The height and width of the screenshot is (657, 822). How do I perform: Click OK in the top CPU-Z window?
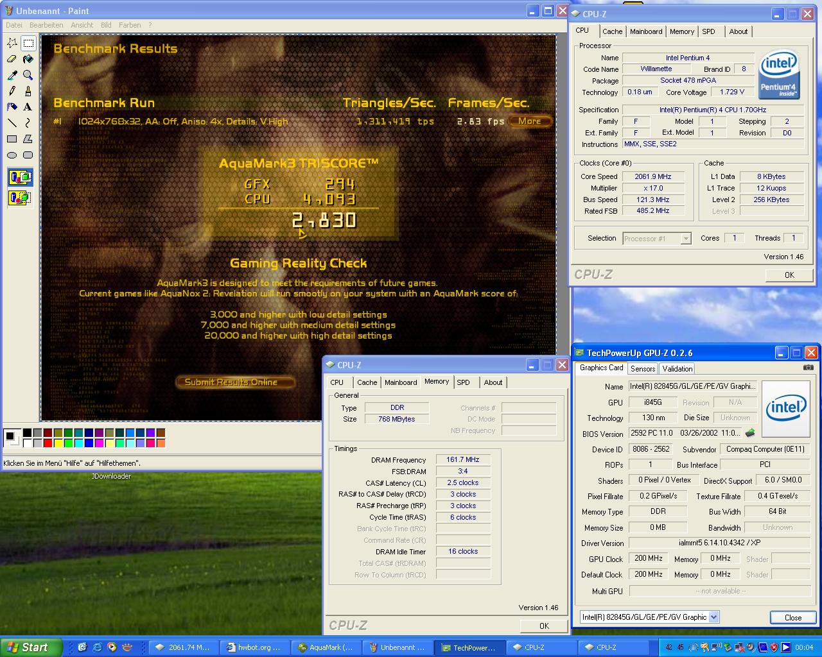789,275
